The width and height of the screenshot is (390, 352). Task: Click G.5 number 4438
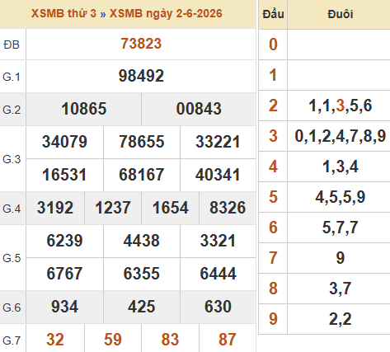coord(142,241)
